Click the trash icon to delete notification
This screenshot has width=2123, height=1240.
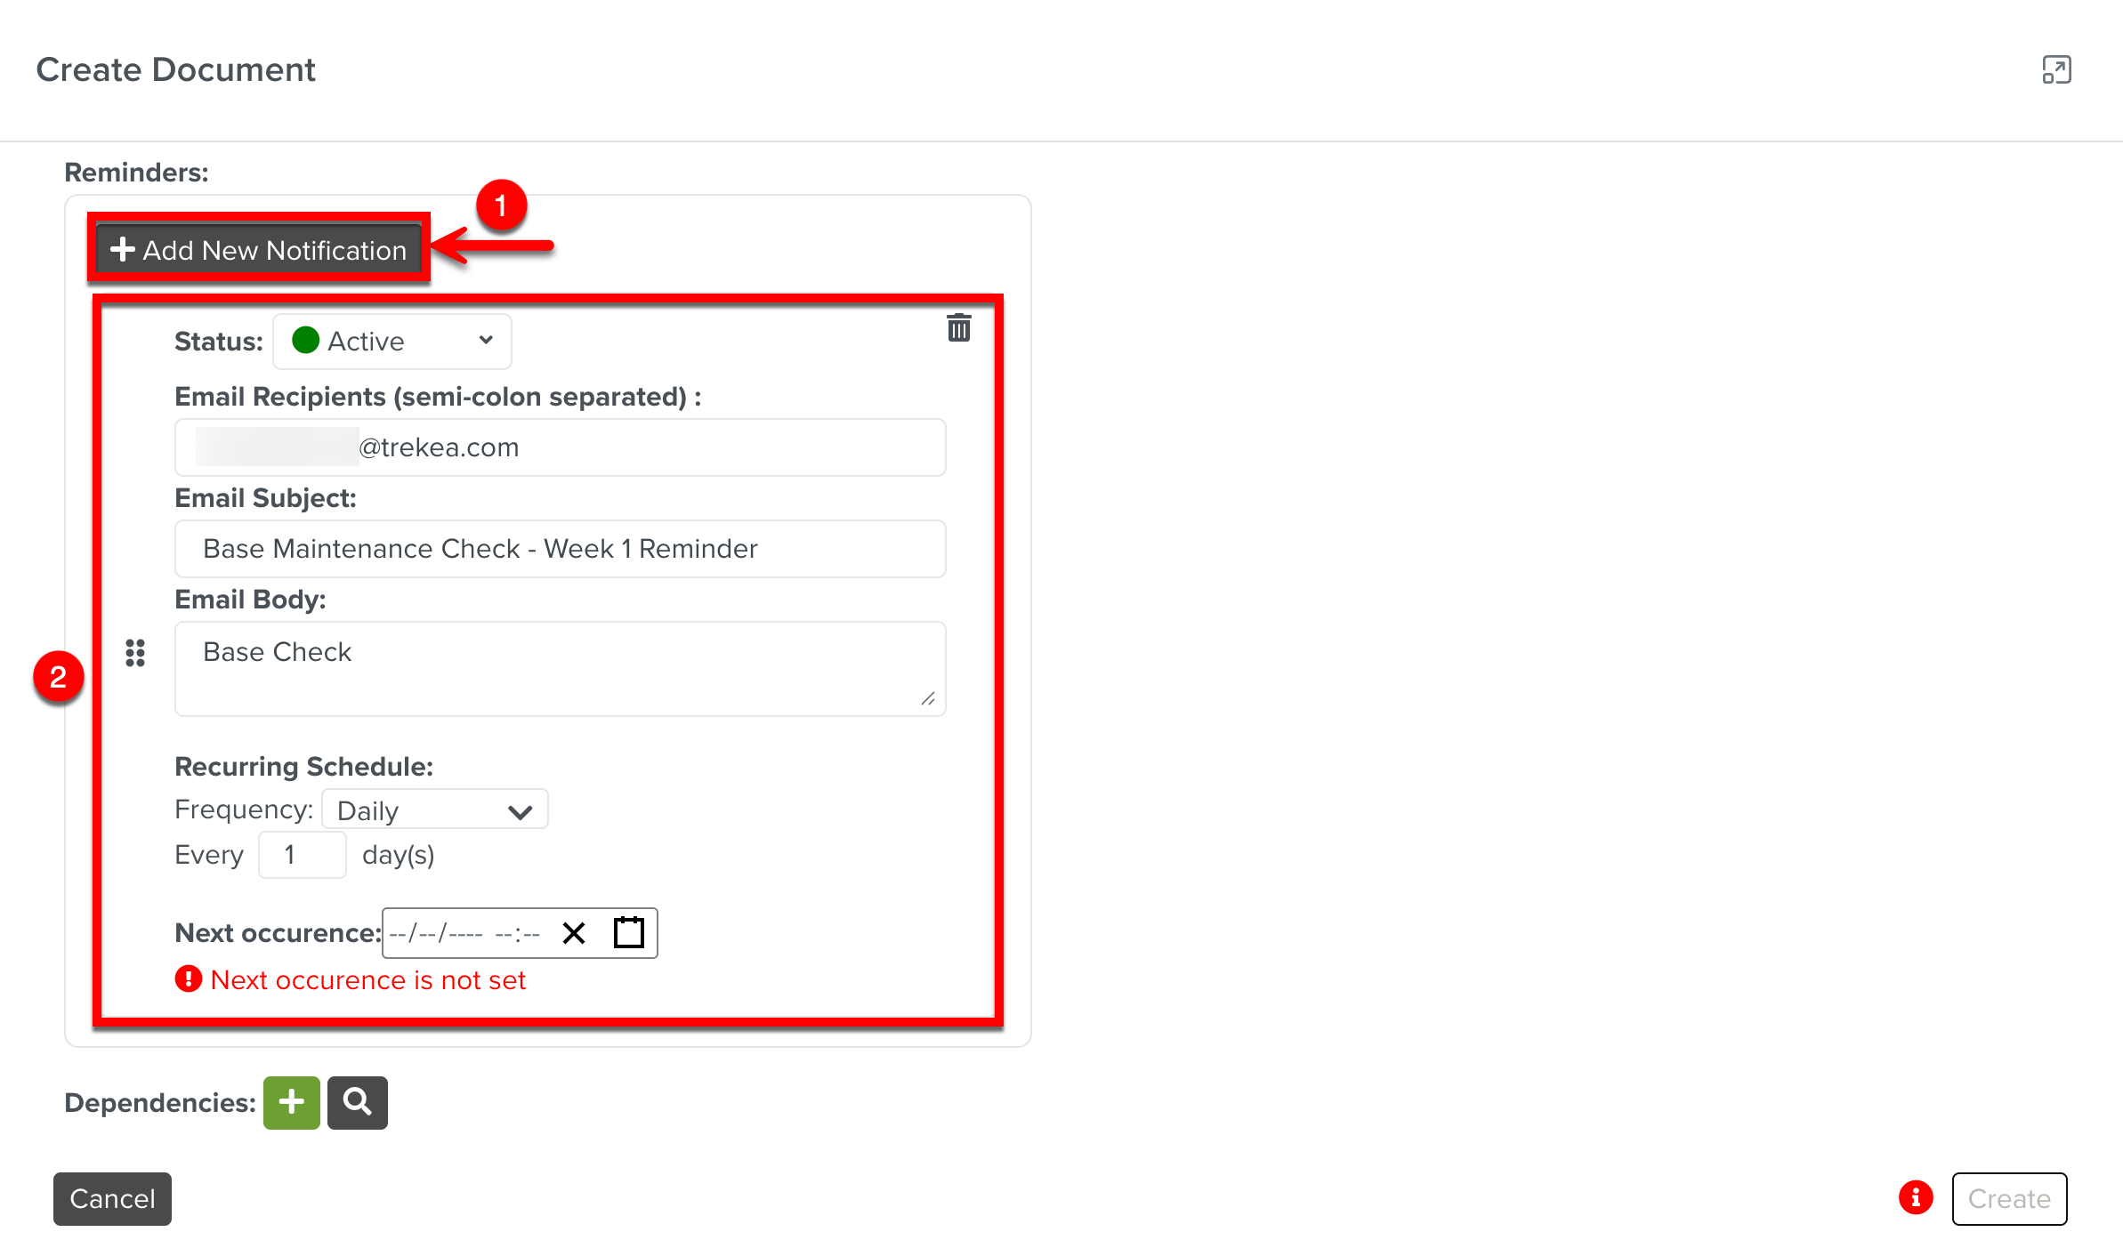click(958, 328)
